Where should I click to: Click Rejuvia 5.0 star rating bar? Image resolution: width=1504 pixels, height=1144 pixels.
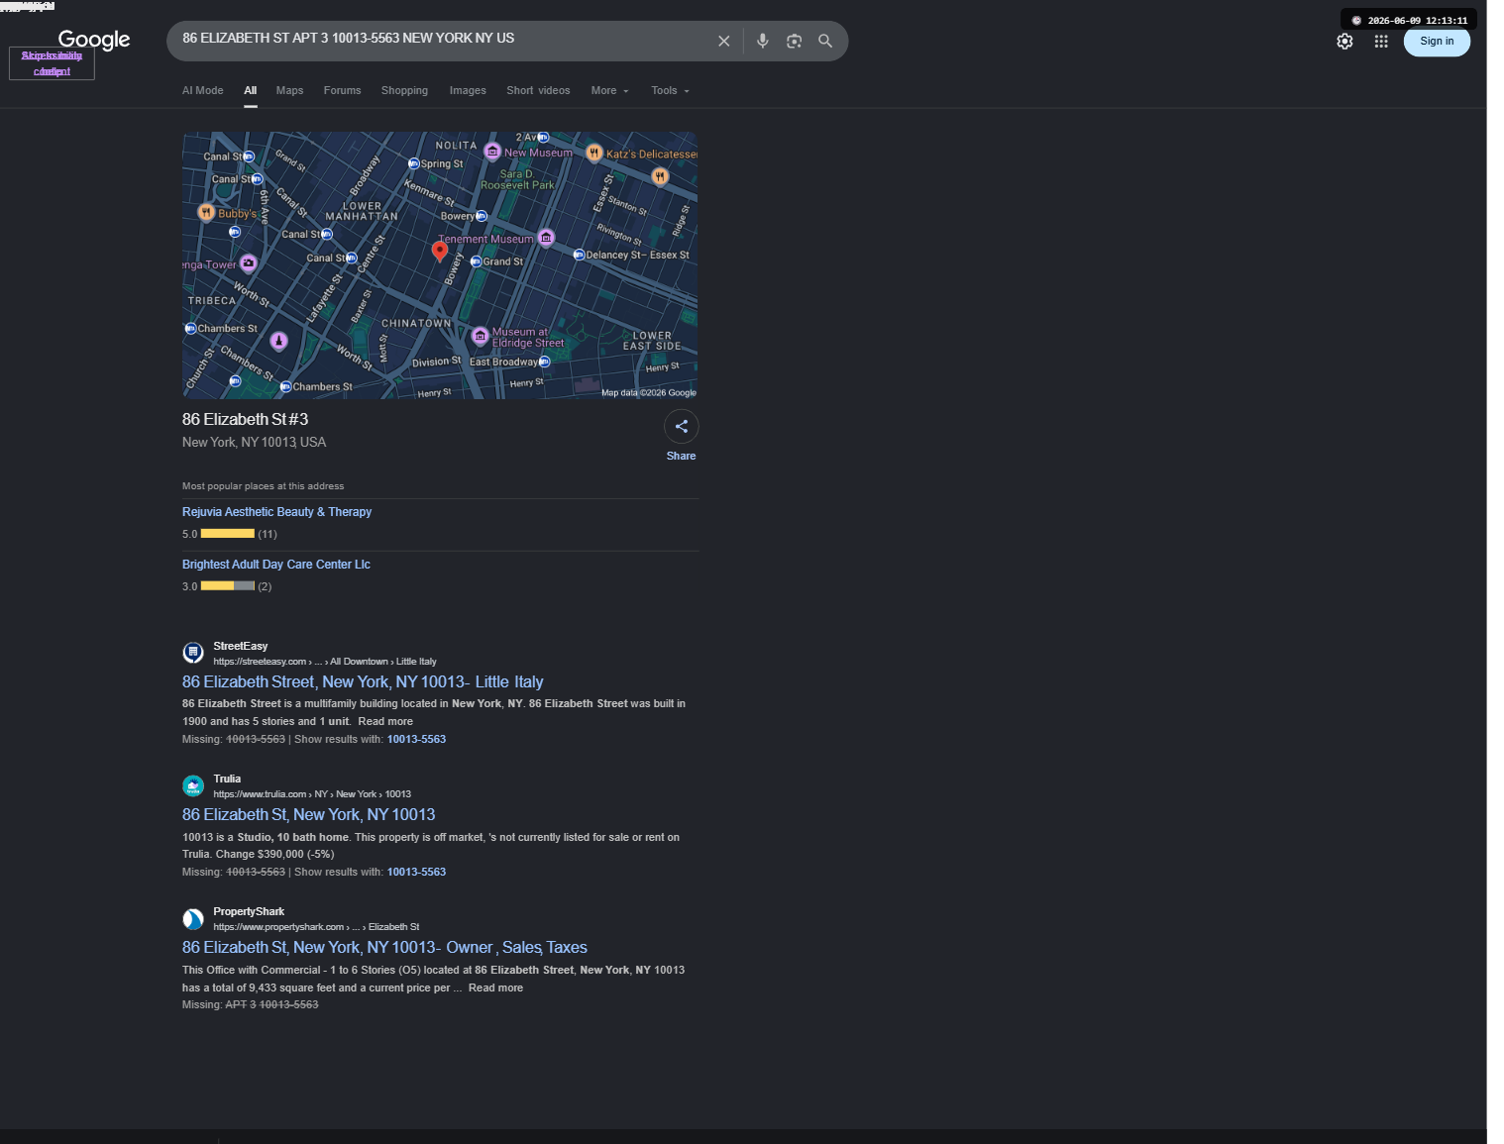click(228, 534)
